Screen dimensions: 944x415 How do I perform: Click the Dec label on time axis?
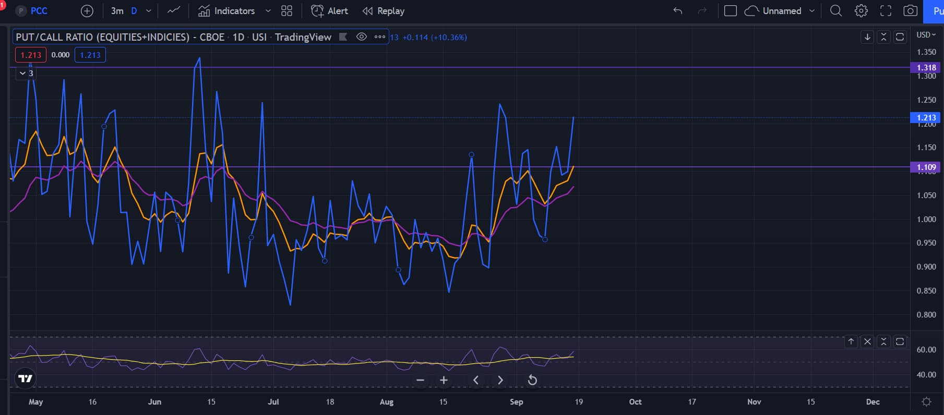pos(873,402)
